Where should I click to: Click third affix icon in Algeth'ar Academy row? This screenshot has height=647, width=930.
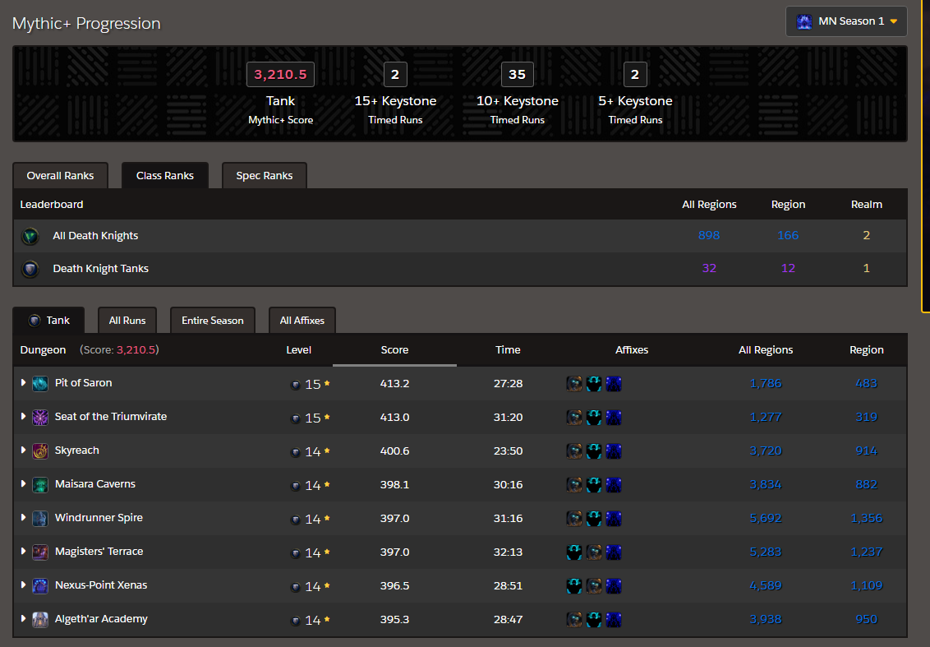(613, 620)
